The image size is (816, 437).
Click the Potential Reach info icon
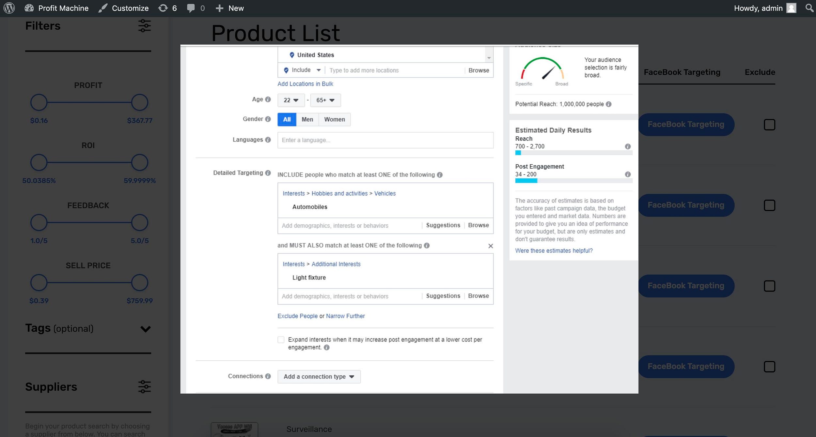tap(609, 104)
